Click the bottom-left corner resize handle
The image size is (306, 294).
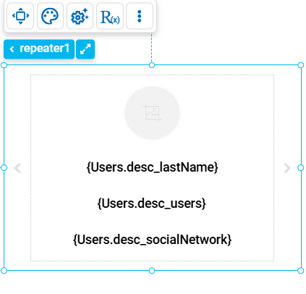(4, 271)
